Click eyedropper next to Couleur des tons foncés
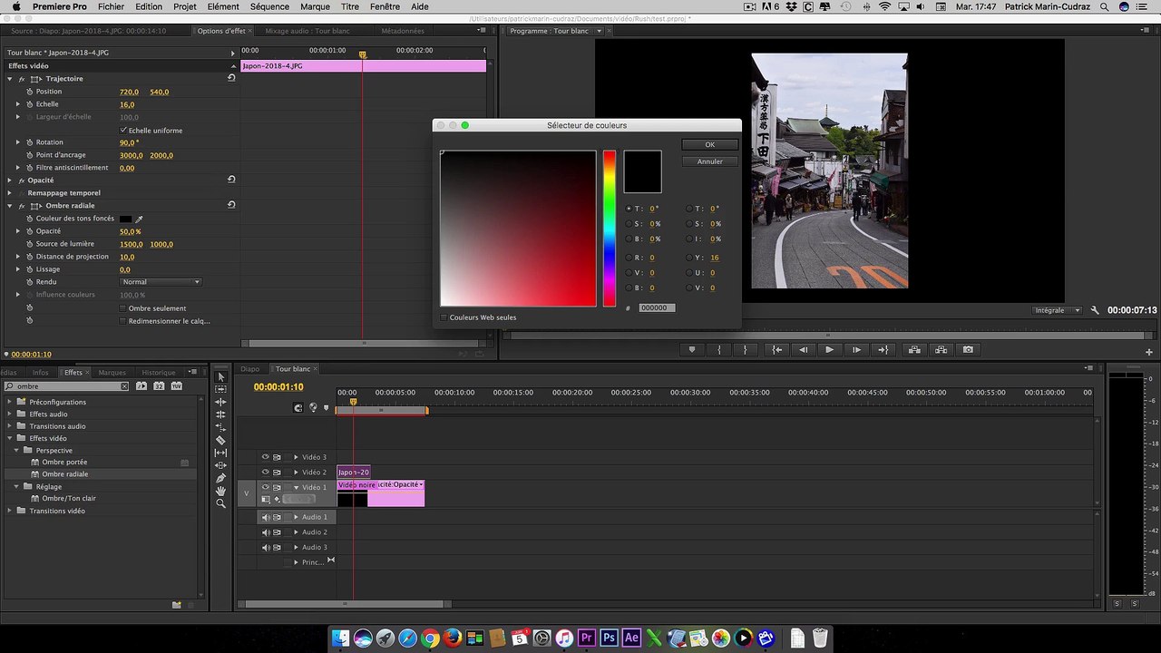 (140, 219)
